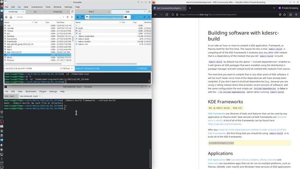Open a new Firefox tab with the plus icon
This screenshot has width=300, height=169.
point(190,8)
